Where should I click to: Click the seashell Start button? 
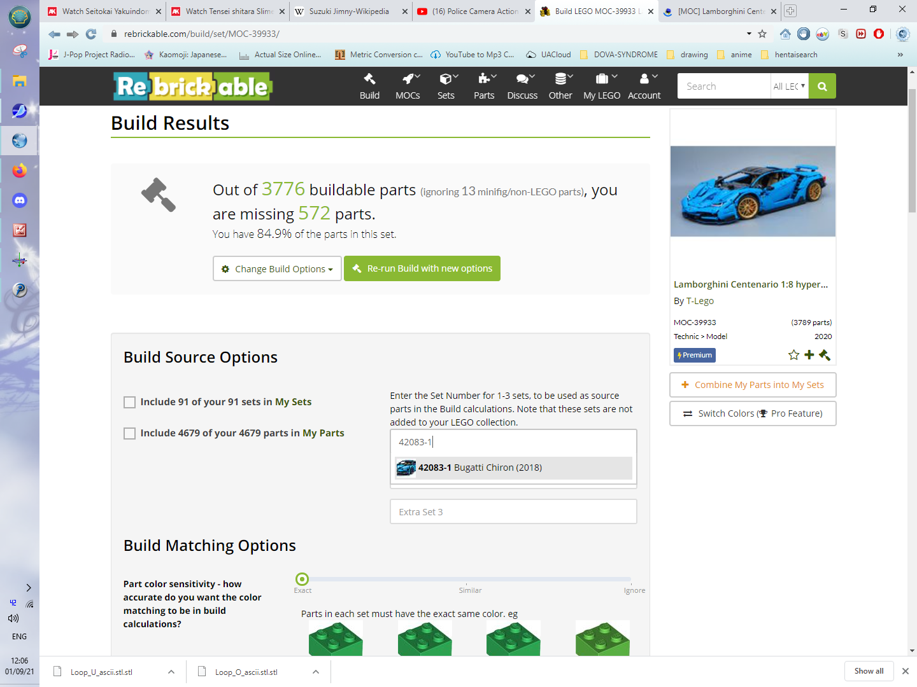(x=20, y=17)
